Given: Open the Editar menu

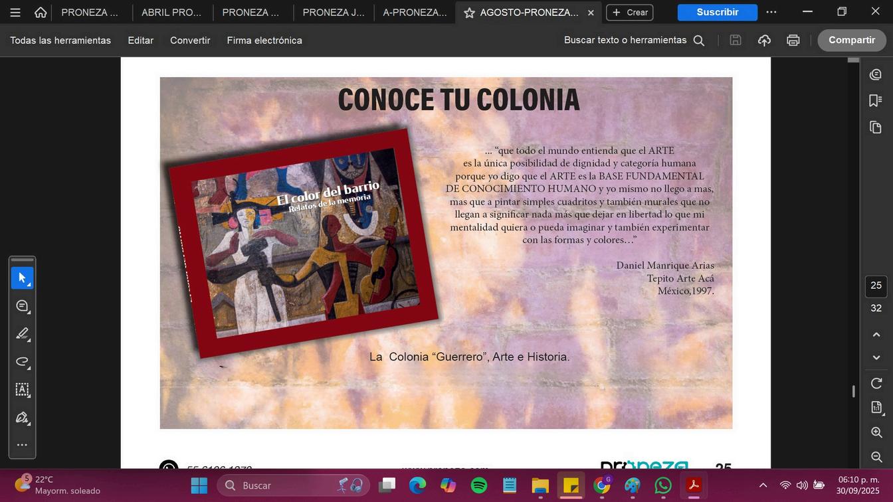Looking at the screenshot, I should [141, 41].
